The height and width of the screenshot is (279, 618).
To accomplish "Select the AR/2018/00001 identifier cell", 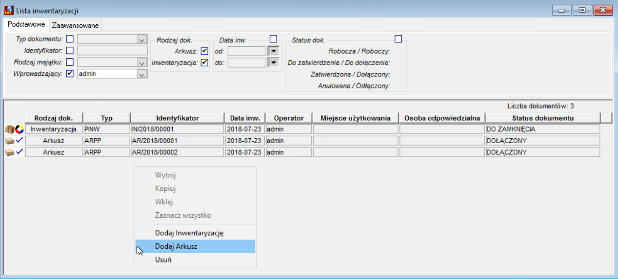I will pos(178,140).
